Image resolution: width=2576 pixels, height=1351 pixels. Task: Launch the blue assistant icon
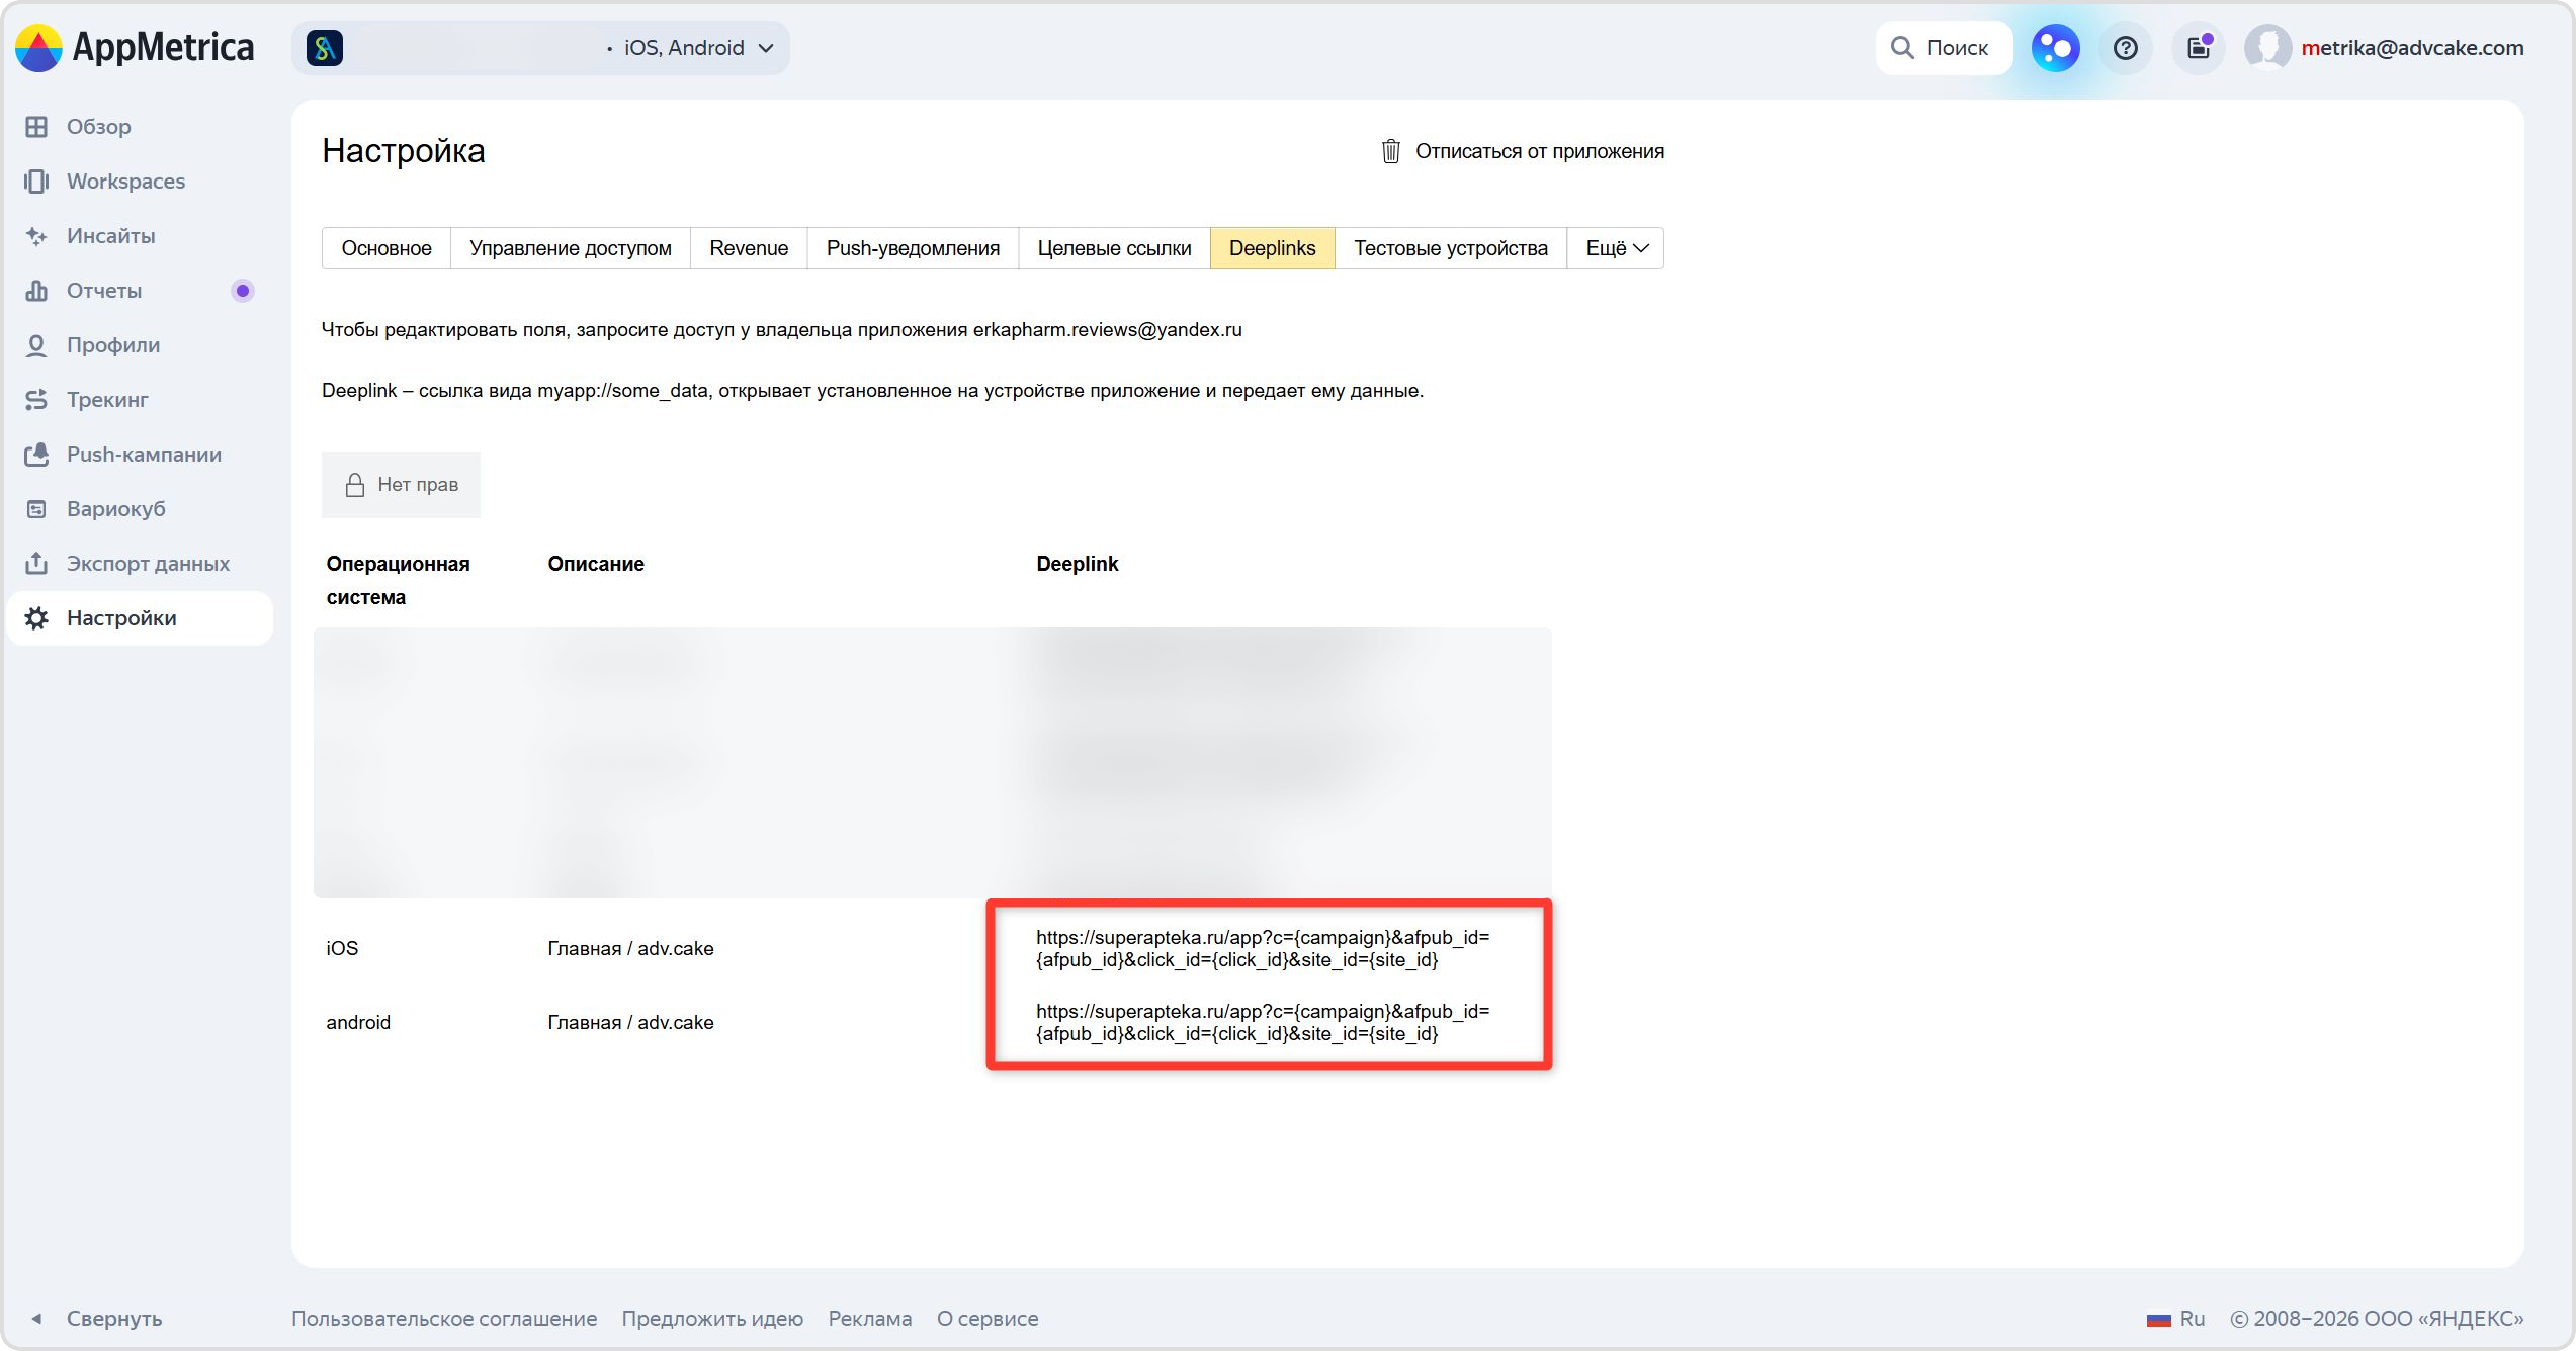[x=2055, y=48]
